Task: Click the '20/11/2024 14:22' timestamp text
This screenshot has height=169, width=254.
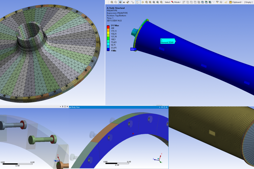Action: point(114,21)
